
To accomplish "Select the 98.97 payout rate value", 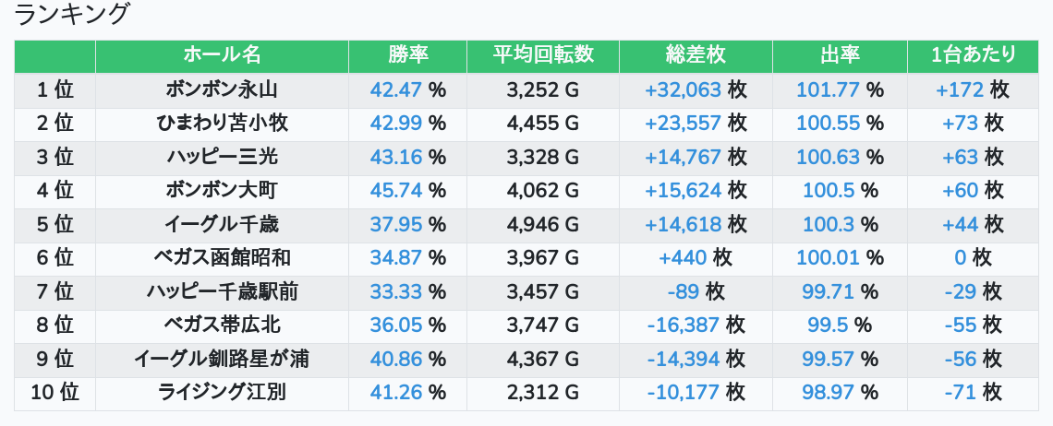I will pos(828,393).
